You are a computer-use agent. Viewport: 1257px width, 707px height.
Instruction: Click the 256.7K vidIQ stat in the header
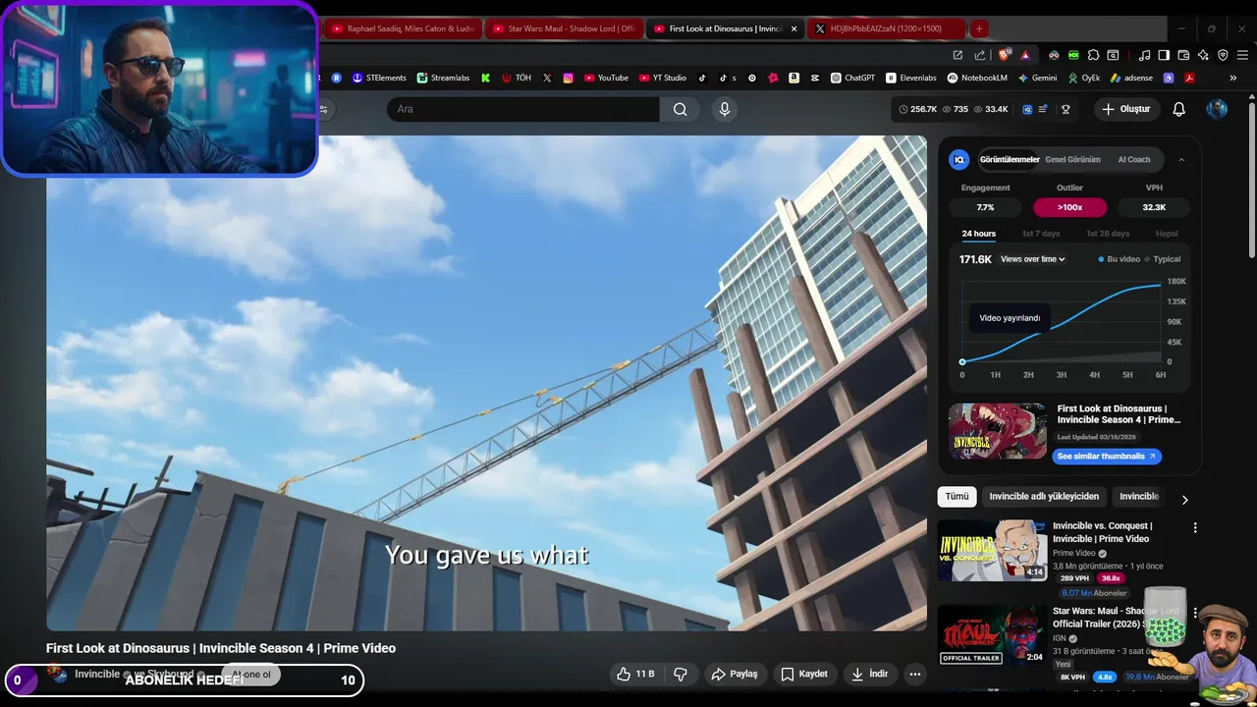coord(917,109)
